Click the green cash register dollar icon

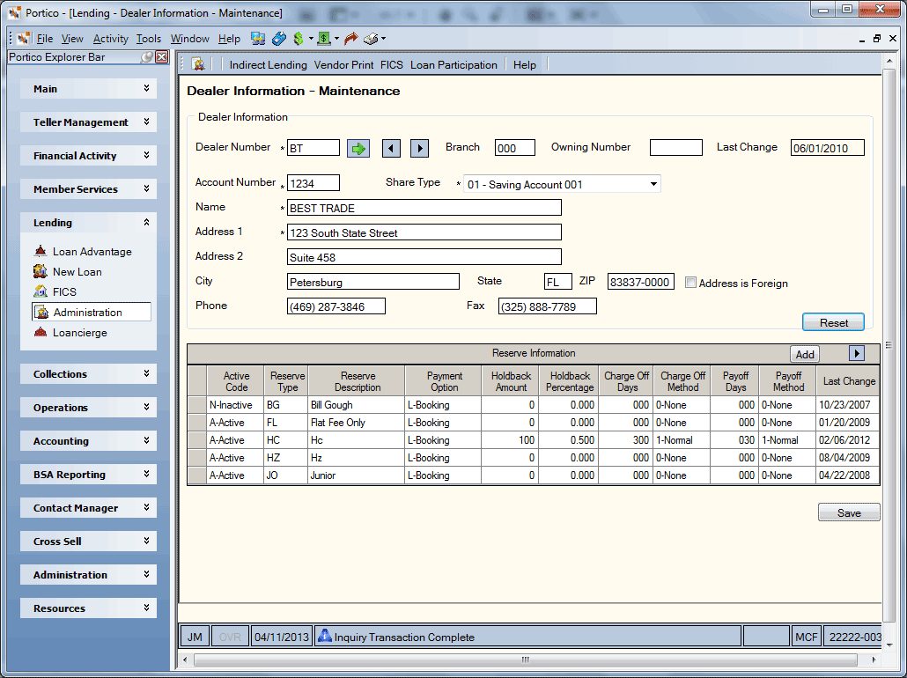click(324, 39)
